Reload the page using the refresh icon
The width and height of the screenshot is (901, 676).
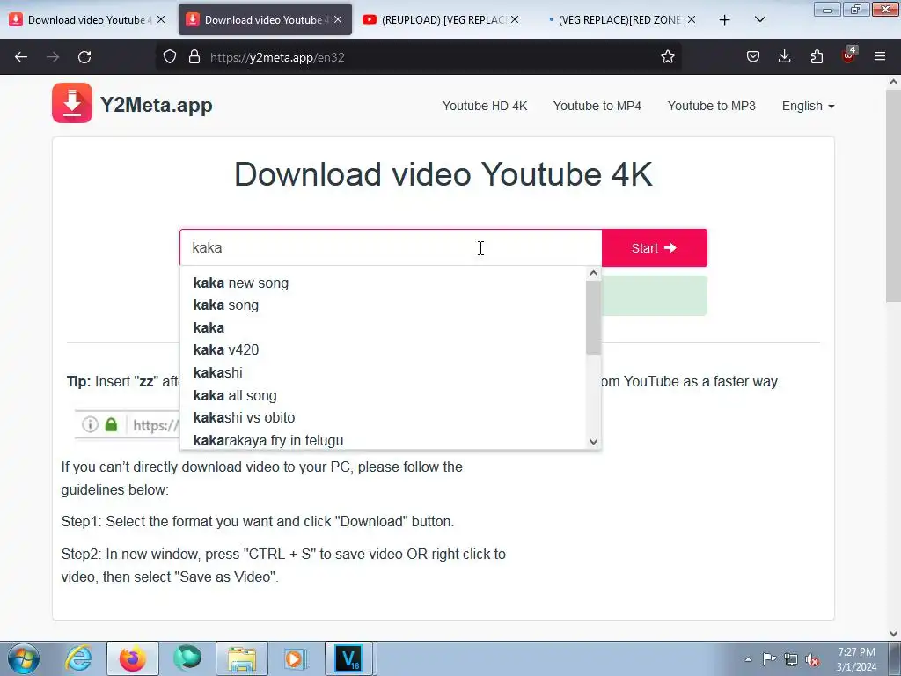coord(84,57)
